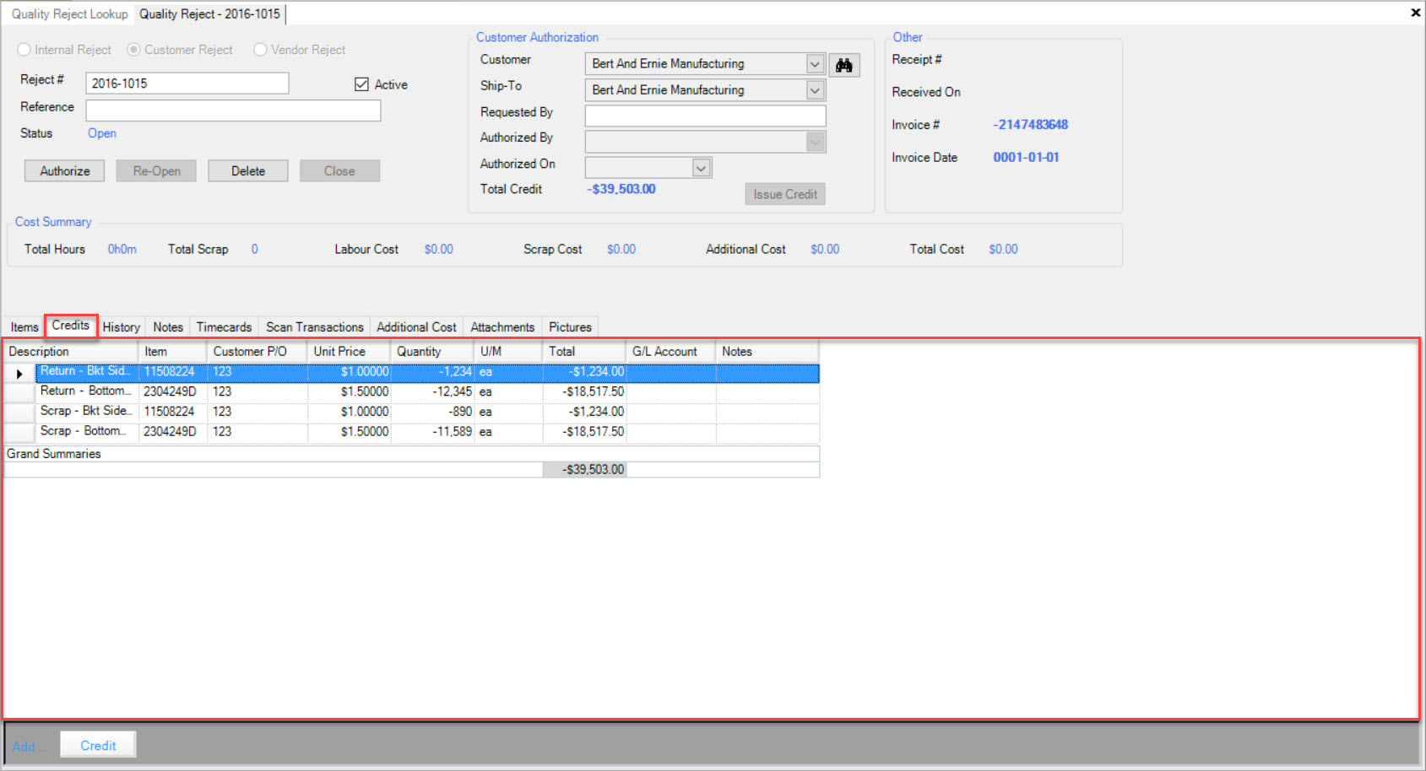Click the Authorize button

point(65,171)
